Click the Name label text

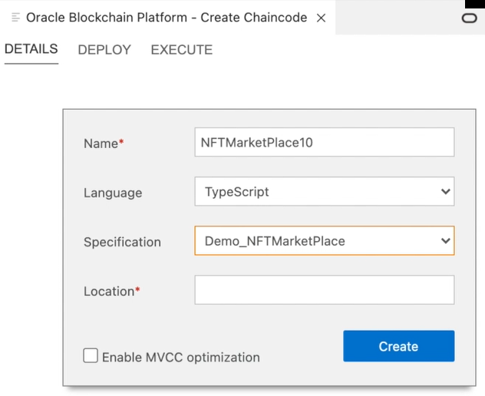[x=104, y=144]
